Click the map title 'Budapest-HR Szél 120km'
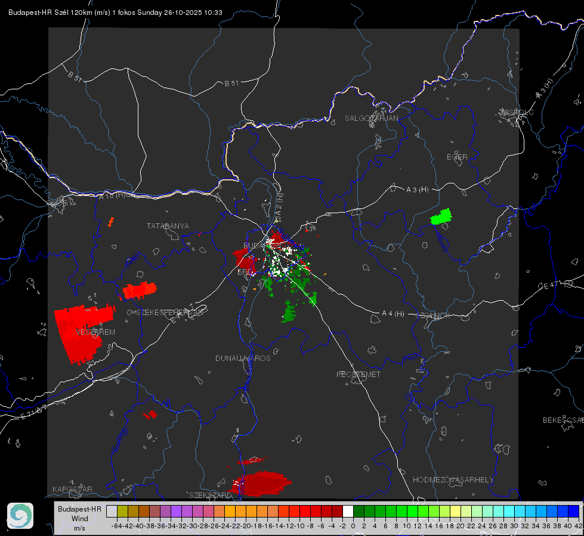 (50, 13)
